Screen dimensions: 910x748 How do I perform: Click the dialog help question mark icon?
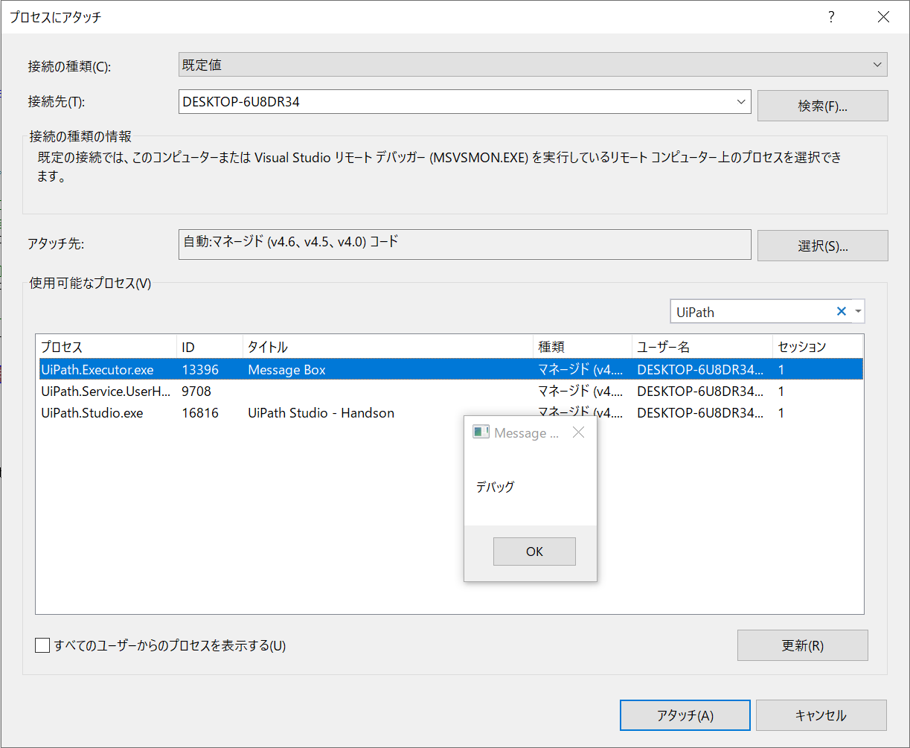(832, 17)
